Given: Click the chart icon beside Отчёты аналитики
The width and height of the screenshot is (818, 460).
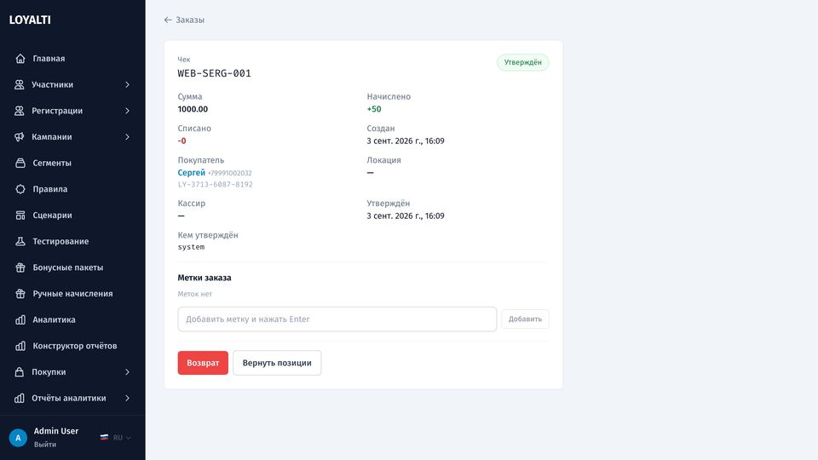Looking at the screenshot, I should (20, 398).
